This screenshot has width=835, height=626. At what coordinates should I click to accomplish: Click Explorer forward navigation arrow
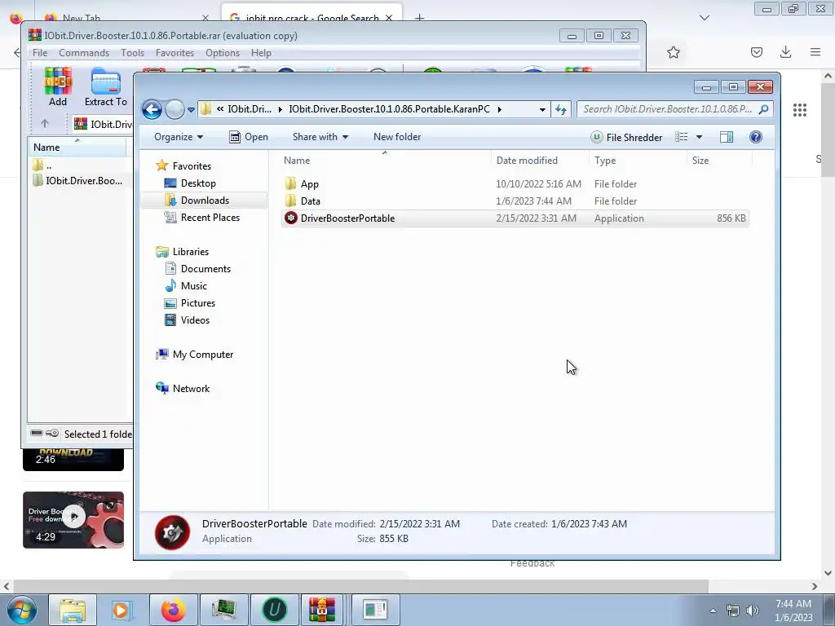(175, 110)
